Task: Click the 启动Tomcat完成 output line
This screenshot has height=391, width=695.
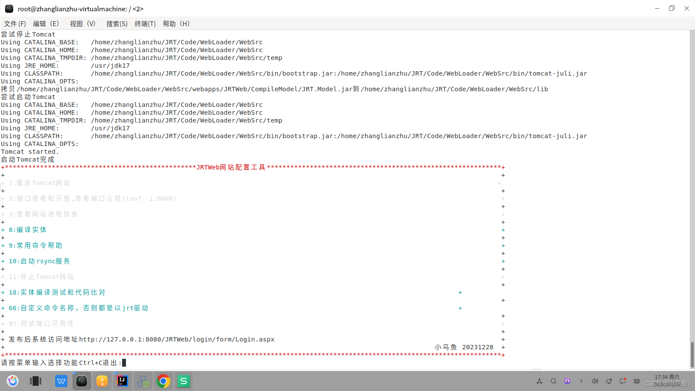Action: (x=28, y=159)
